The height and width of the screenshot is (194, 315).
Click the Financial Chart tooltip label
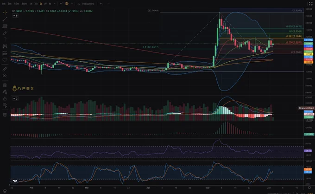306,108
